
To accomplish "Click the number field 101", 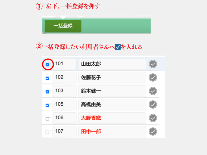I will coord(64,64).
